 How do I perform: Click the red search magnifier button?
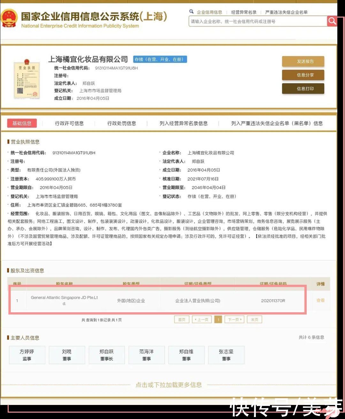point(332,21)
